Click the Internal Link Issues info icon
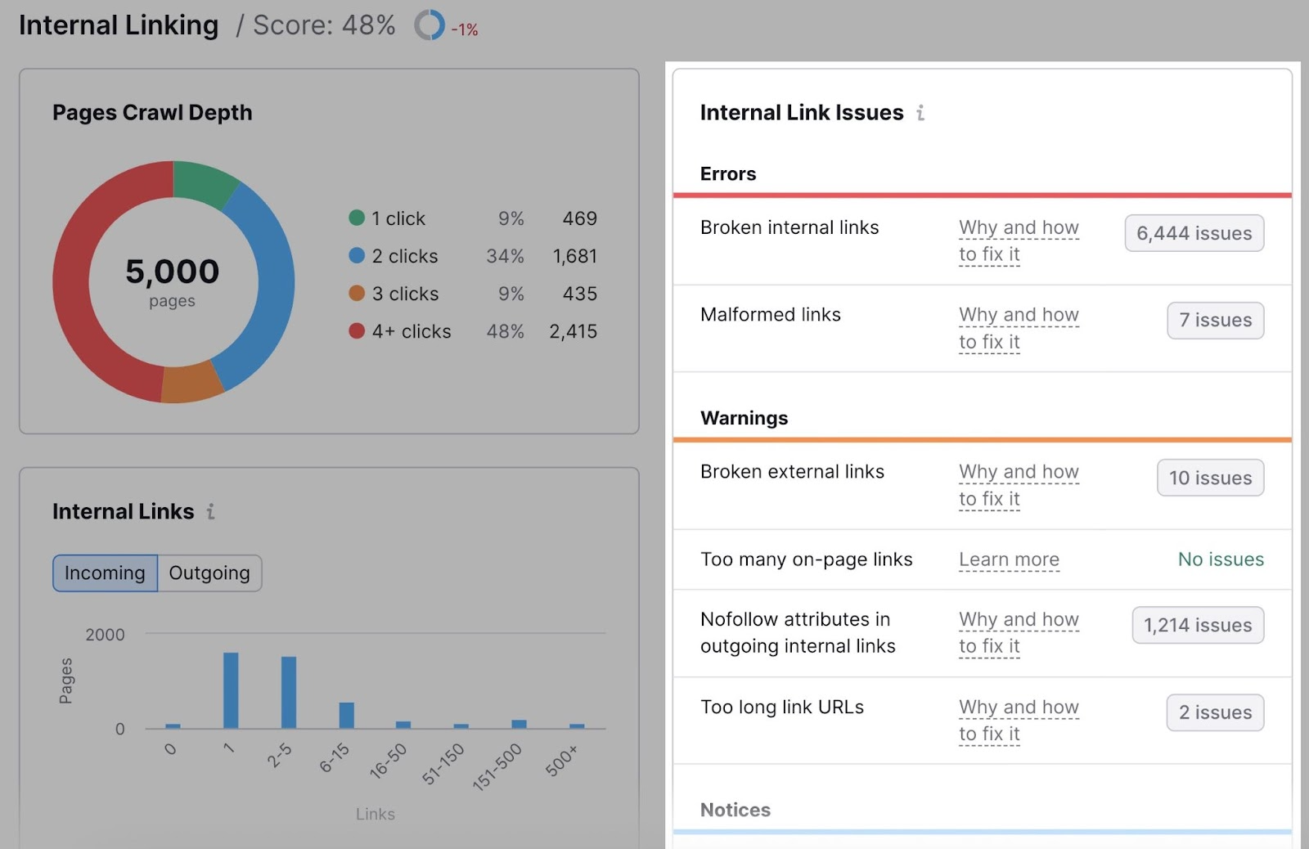1309x849 pixels. coord(920,113)
